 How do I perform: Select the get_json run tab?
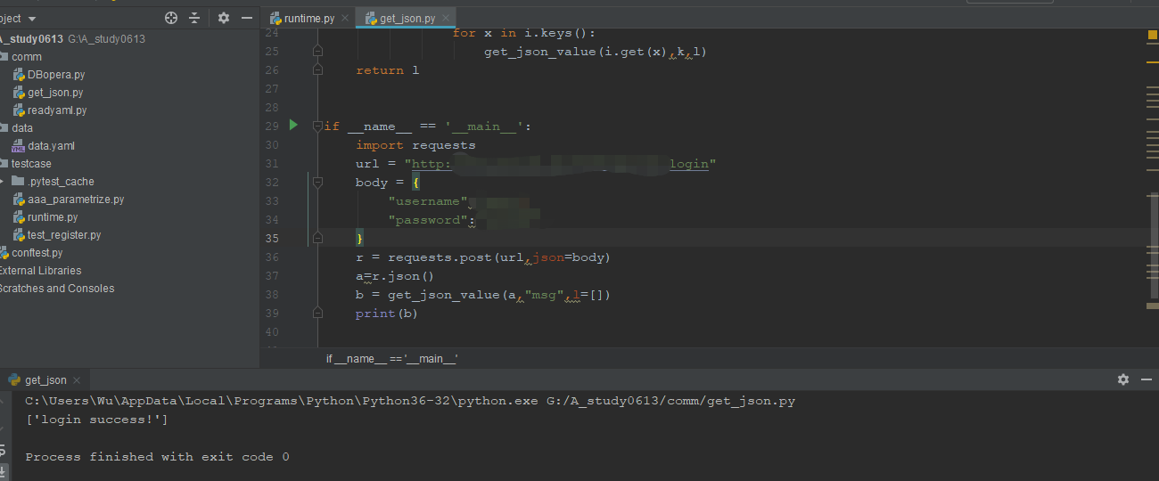coord(45,380)
